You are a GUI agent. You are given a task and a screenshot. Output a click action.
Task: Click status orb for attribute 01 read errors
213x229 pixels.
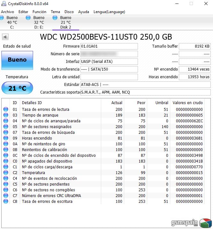(6, 109)
